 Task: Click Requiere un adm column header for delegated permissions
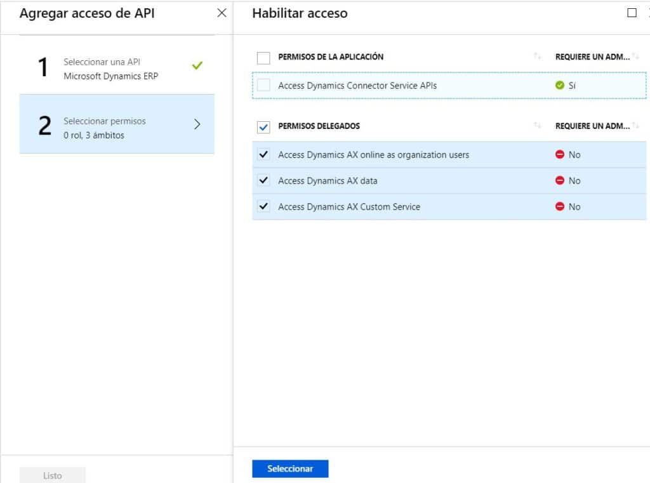[x=592, y=126]
